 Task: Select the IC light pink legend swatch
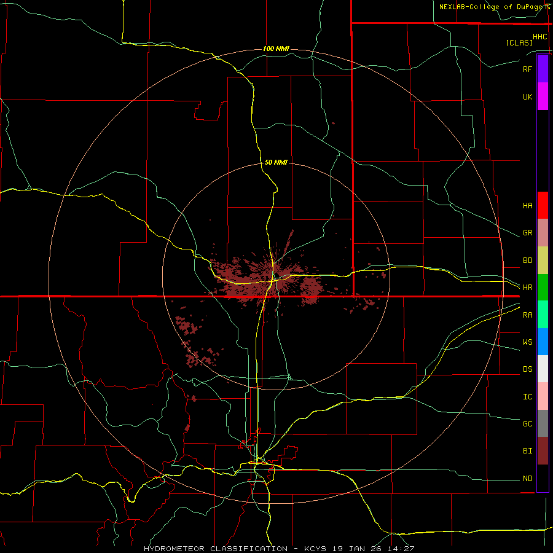click(x=543, y=396)
